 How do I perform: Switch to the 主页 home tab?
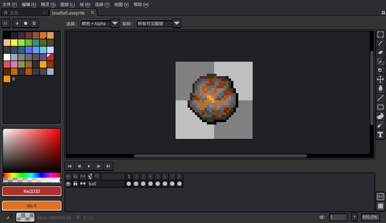click(24, 13)
